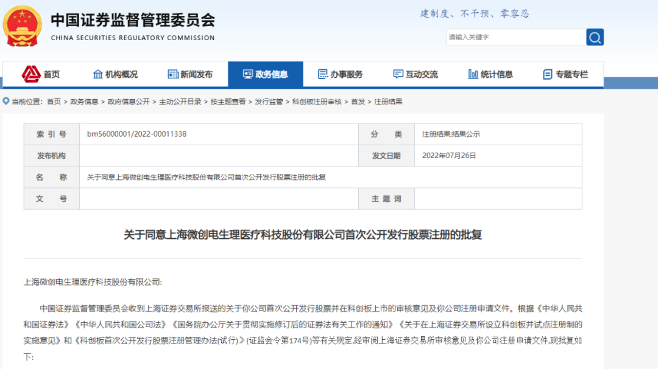Click the national emblem logo
658x369 pixels.
coord(23,26)
